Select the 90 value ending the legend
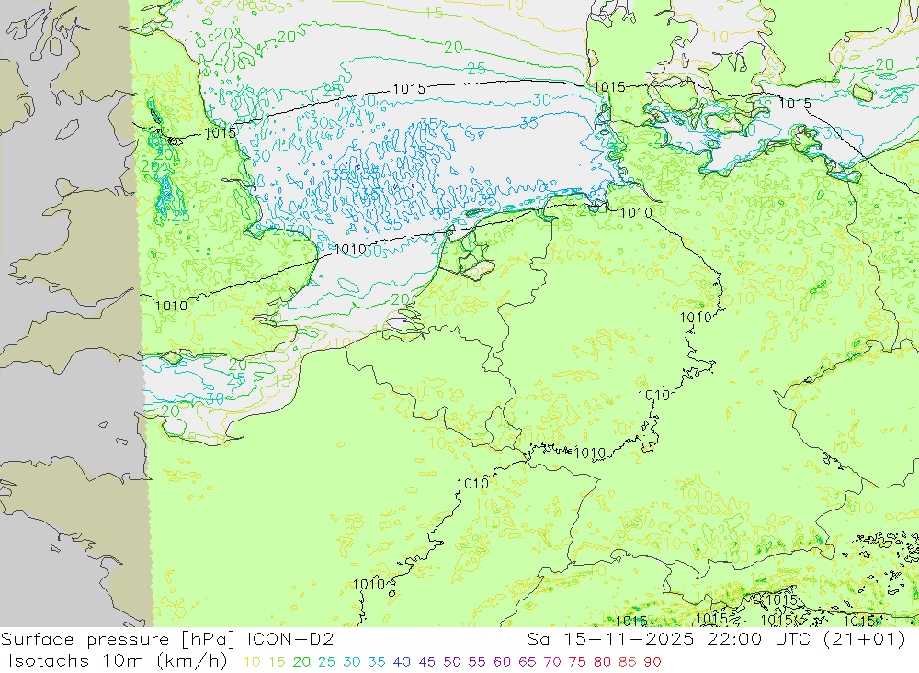 [x=652, y=662]
